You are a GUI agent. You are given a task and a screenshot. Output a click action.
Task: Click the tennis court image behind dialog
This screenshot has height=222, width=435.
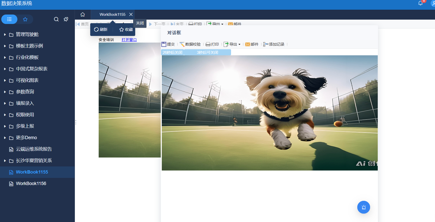click(130, 100)
